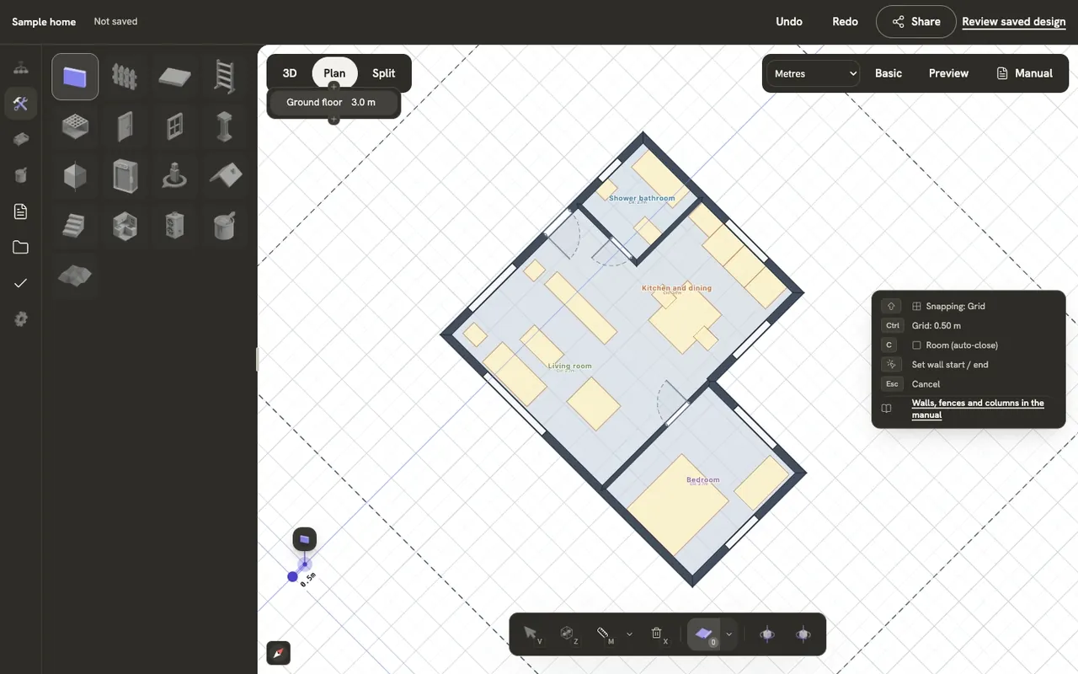Select Basic mode

(889, 73)
